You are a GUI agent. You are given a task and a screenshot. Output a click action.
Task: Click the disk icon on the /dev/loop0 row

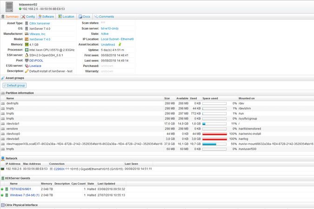[3, 134]
